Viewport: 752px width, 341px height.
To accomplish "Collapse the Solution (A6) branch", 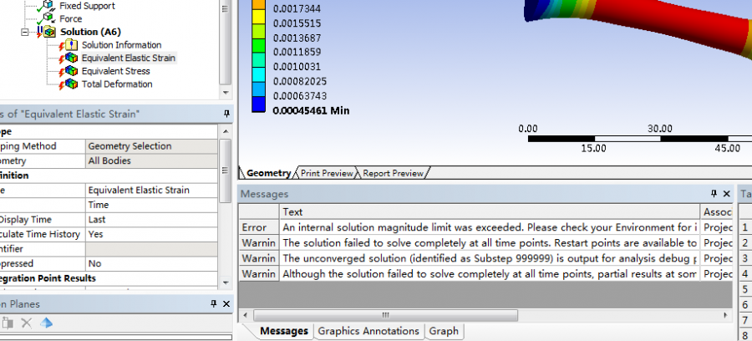I will tap(24, 32).
